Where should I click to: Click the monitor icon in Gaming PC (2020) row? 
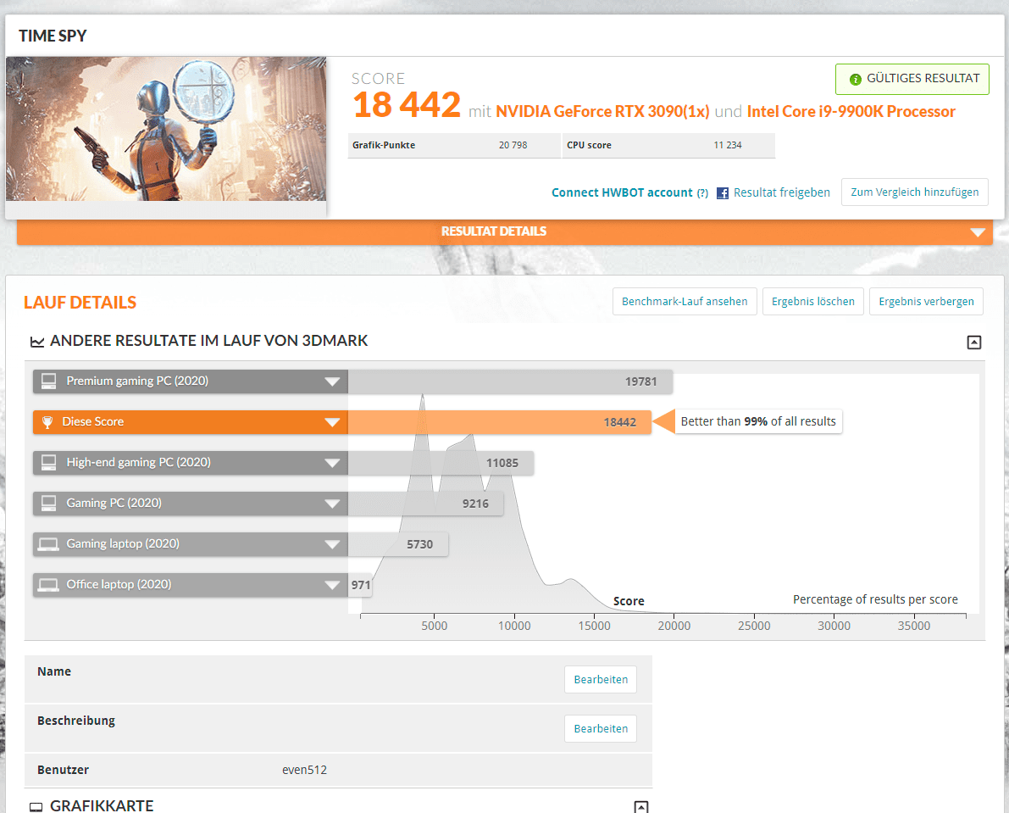(49, 504)
